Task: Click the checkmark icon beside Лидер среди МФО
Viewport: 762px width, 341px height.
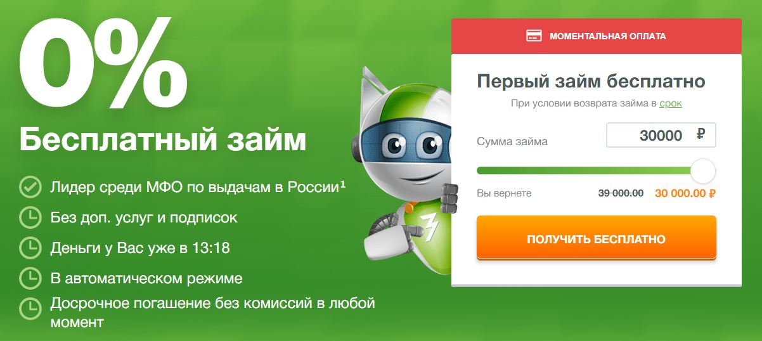Action: tap(29, 187)
